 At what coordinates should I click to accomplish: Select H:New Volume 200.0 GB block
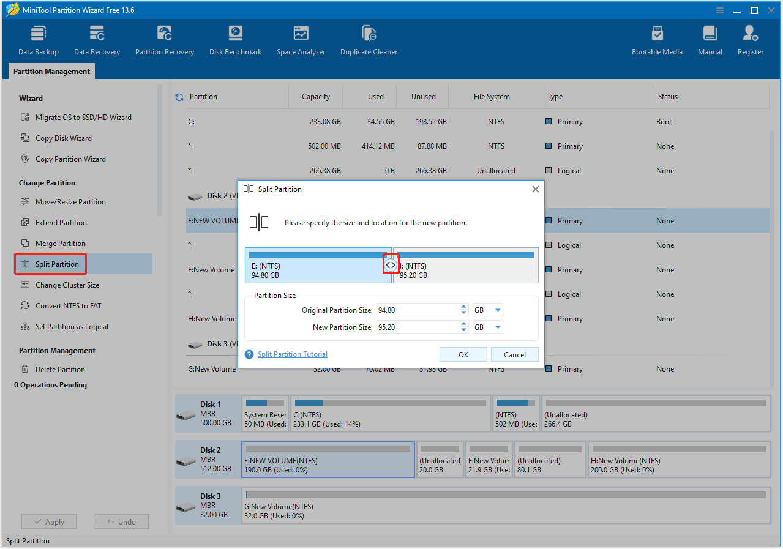pyautogui.click(x=679, y=460)
